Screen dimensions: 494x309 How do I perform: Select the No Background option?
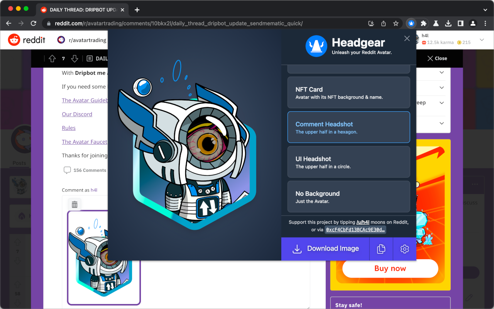click(349, 197)
